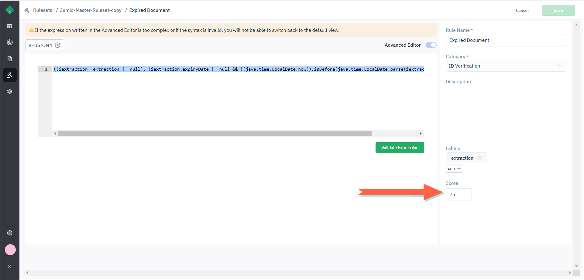Open the Category ID Verification dropdown
This screenshot has width=584, height=280.
506,66
